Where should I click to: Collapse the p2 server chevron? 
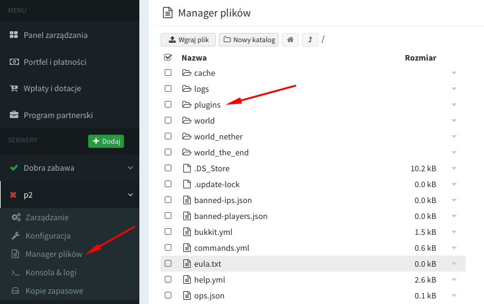tap(130, 195)
